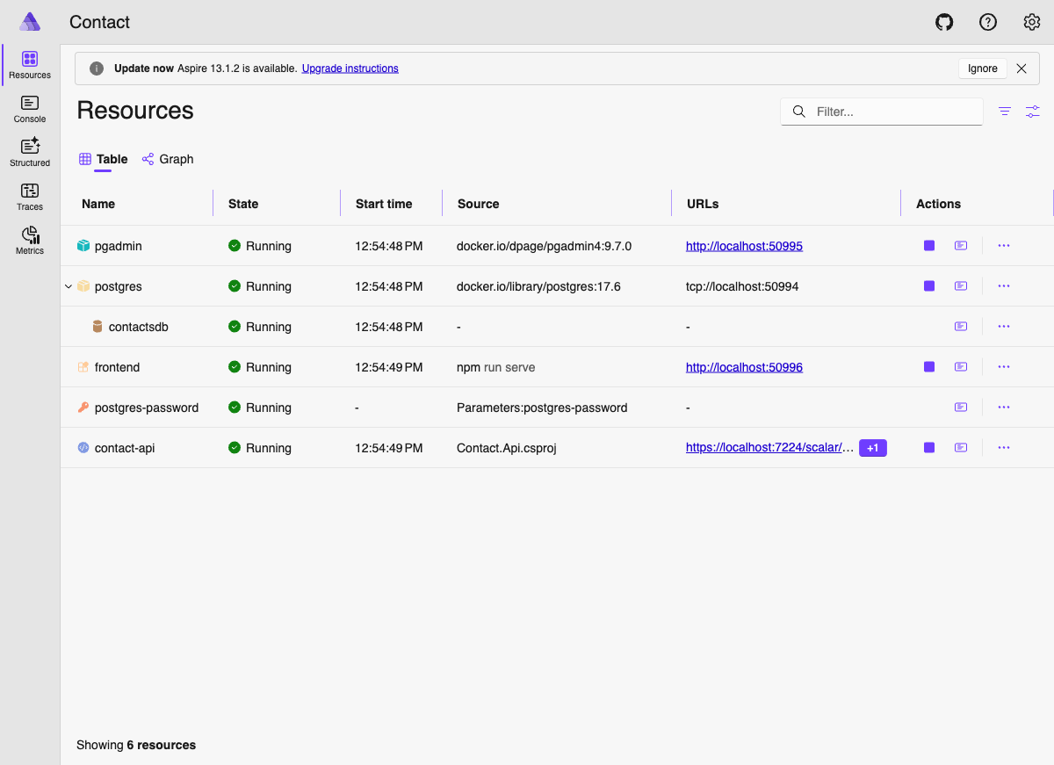Switch to the Graph view tab
1054x765 pixels.
coord(175,159)
